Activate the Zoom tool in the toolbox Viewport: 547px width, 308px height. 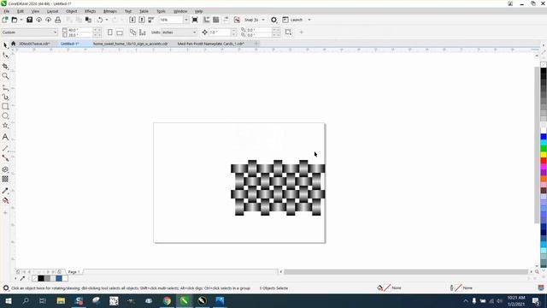coord(5,76)
